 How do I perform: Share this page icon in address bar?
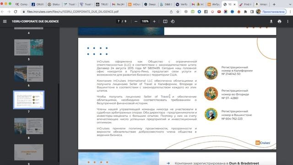[171, 11]
